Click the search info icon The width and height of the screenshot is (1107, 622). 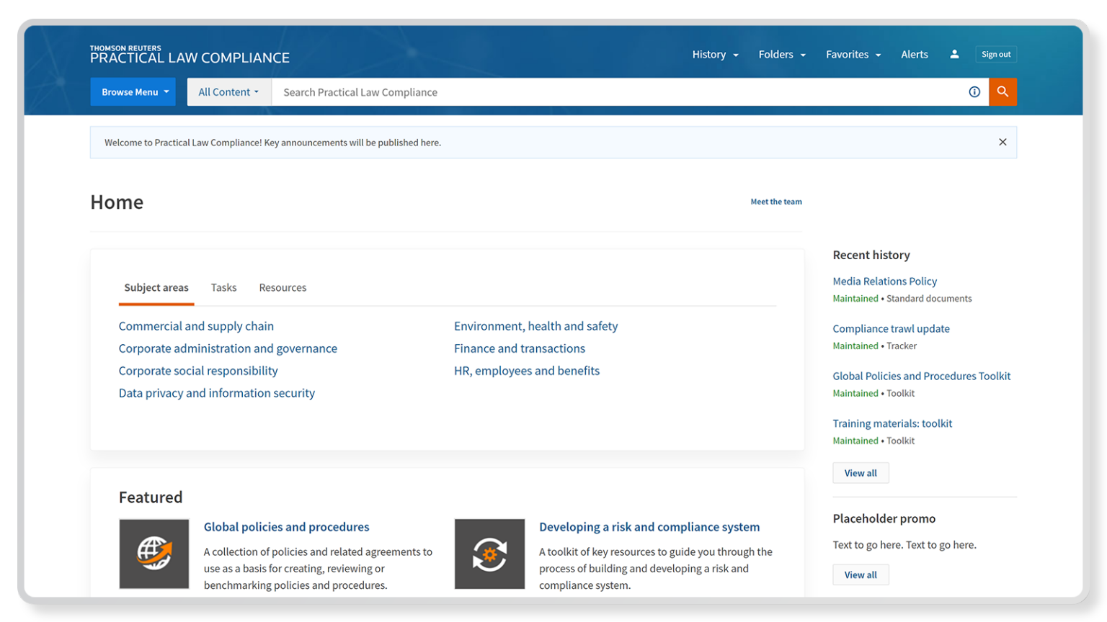(x=974, y=92)
